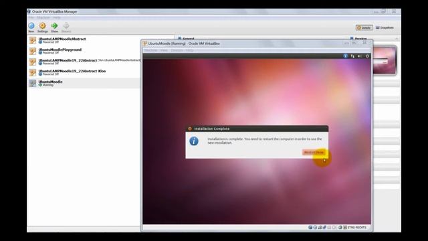This screenshot has width=428, height=241.
Task: Click the VM preview thumbnail in Manager
Action: point(385,60)
